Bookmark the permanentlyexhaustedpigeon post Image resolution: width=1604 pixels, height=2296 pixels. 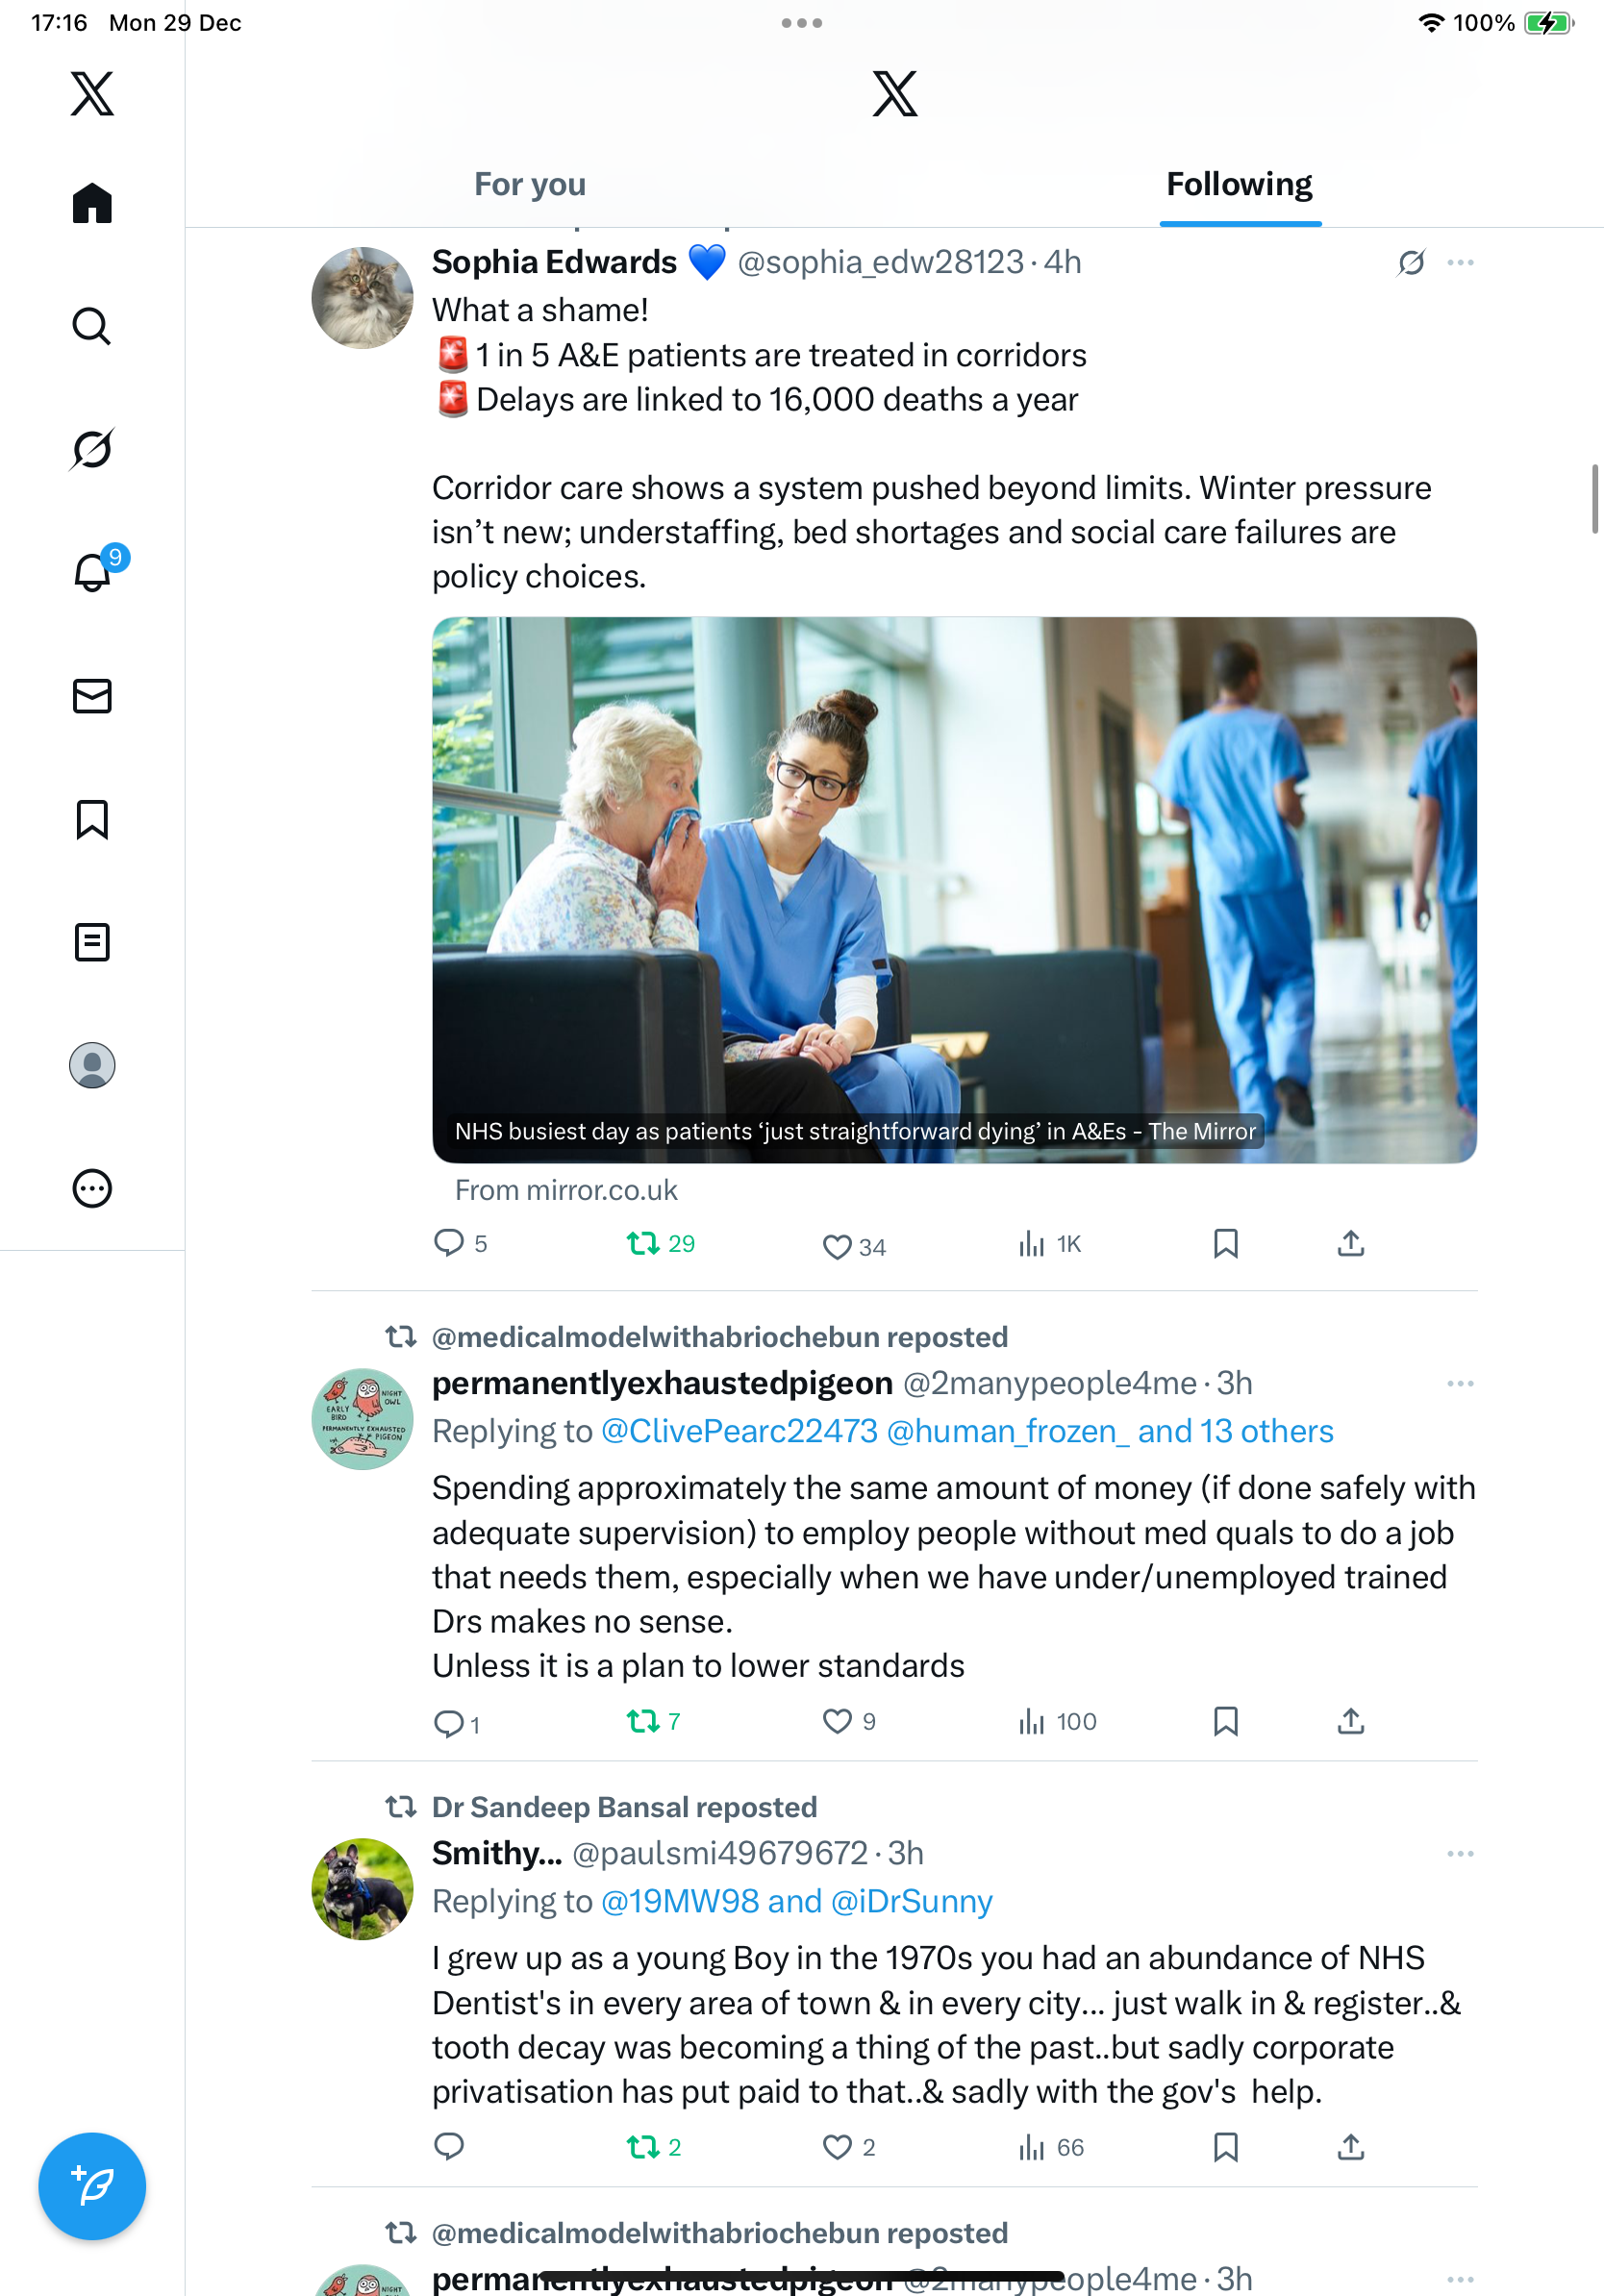(x=1225, y=1721)
